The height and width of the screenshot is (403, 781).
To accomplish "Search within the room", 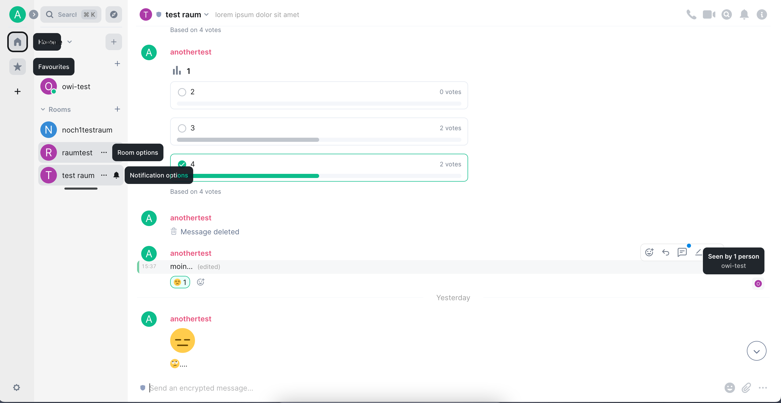I will (x=726, y=14).
